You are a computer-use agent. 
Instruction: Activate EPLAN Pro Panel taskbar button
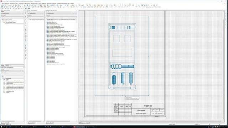pyautogui.click(x=79, y=127)
